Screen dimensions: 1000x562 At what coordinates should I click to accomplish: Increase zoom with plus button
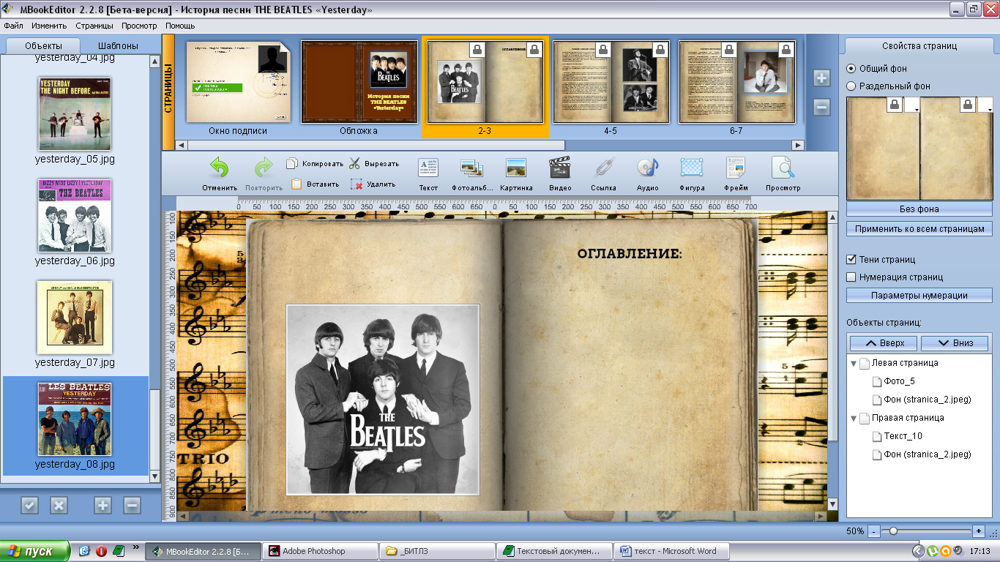pos(979,531)
